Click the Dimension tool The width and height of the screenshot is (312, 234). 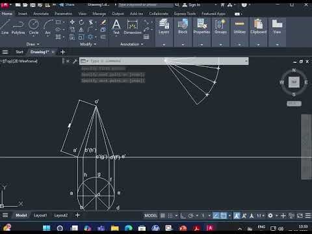(133, 27)
